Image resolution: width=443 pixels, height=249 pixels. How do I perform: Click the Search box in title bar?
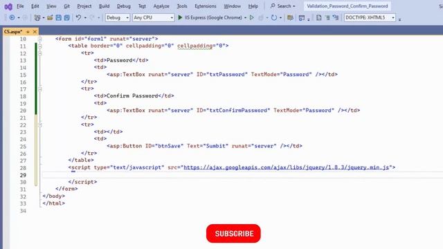click(283, 6)
